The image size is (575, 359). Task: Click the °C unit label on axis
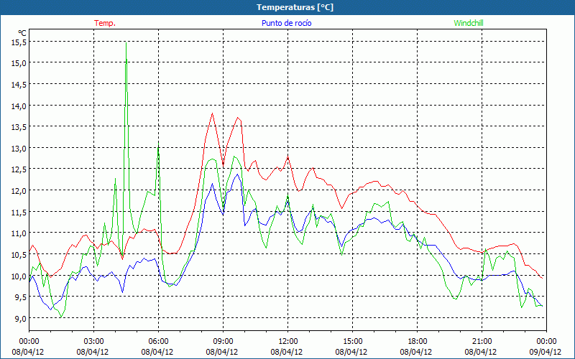point(22,33)
